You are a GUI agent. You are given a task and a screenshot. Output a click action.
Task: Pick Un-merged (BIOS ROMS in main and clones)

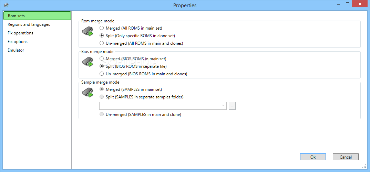tap(143, 74)
